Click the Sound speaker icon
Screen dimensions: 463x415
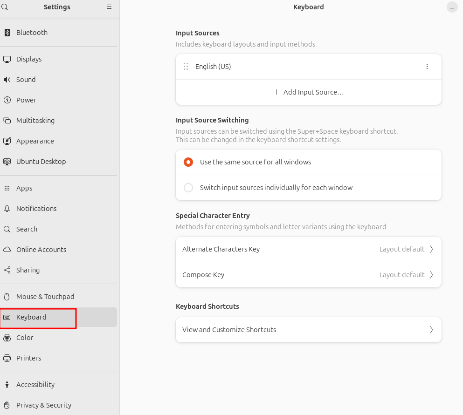point(7,80)
